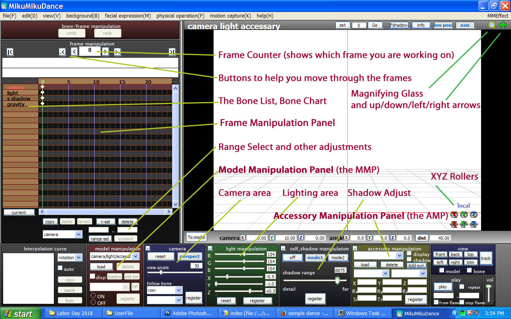Open the view(V) menu
511x319 pixels.
pos(52,16)
